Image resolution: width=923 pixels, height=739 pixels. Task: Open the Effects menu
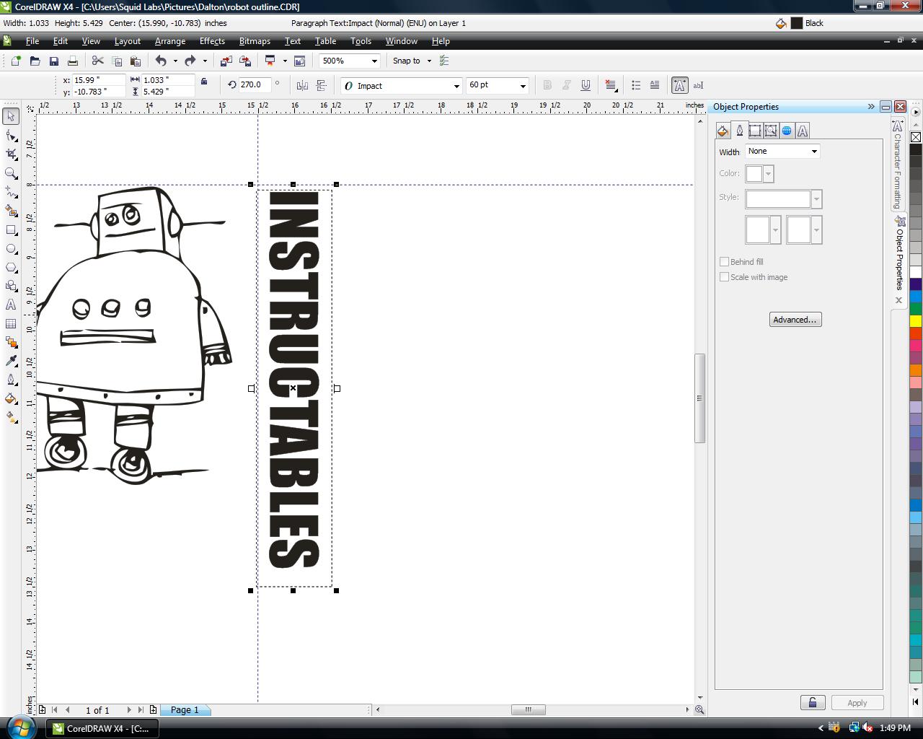[212, 41]
